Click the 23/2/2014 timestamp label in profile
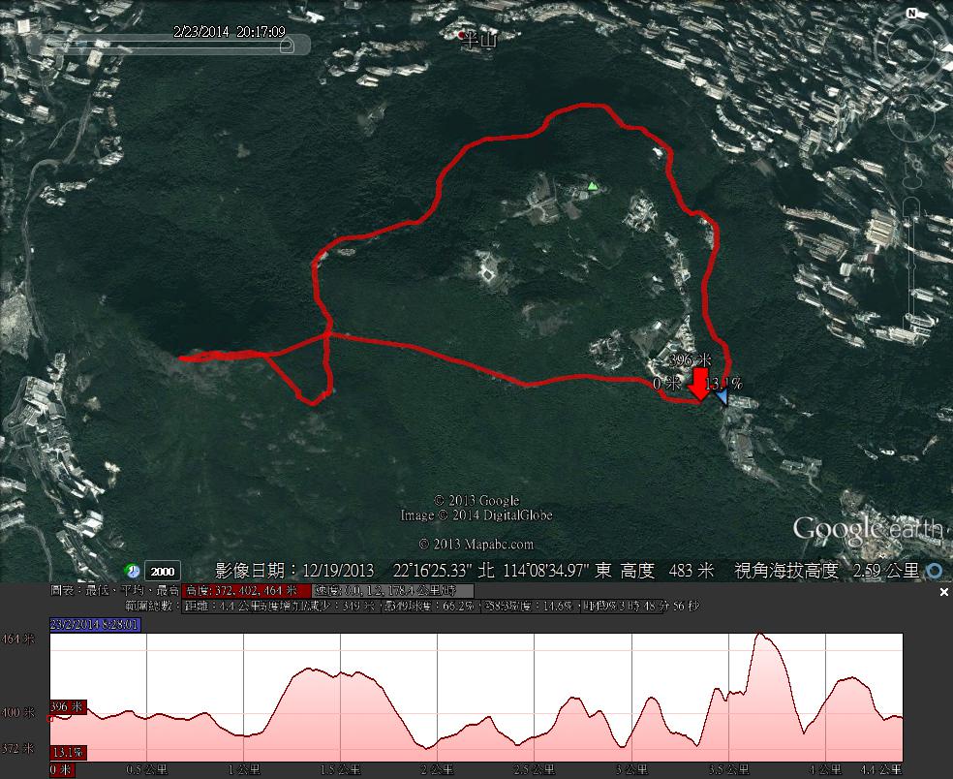Screen dimensions: 953x779 (x=95, y=624)
